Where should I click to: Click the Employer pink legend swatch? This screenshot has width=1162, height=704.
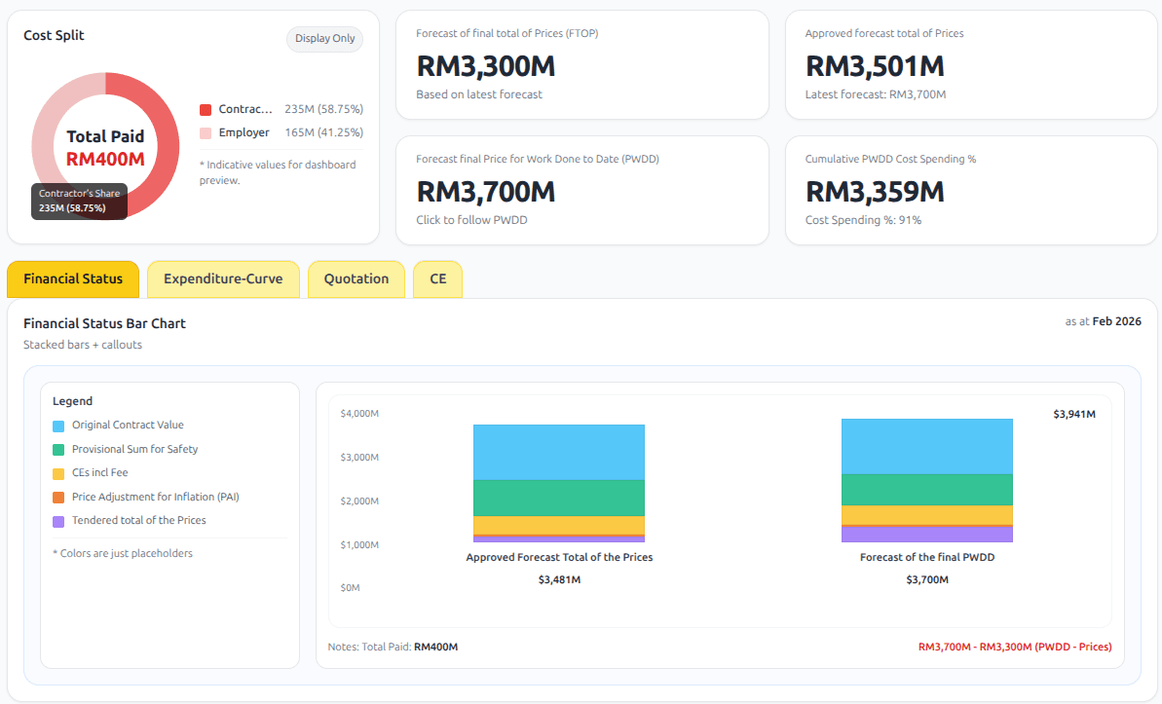(x=206, y=133)
